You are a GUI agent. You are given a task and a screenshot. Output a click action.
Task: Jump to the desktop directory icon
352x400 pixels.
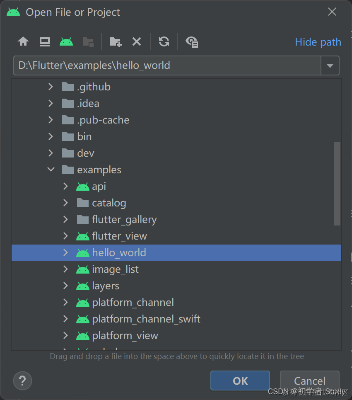[x=45, y=42]
